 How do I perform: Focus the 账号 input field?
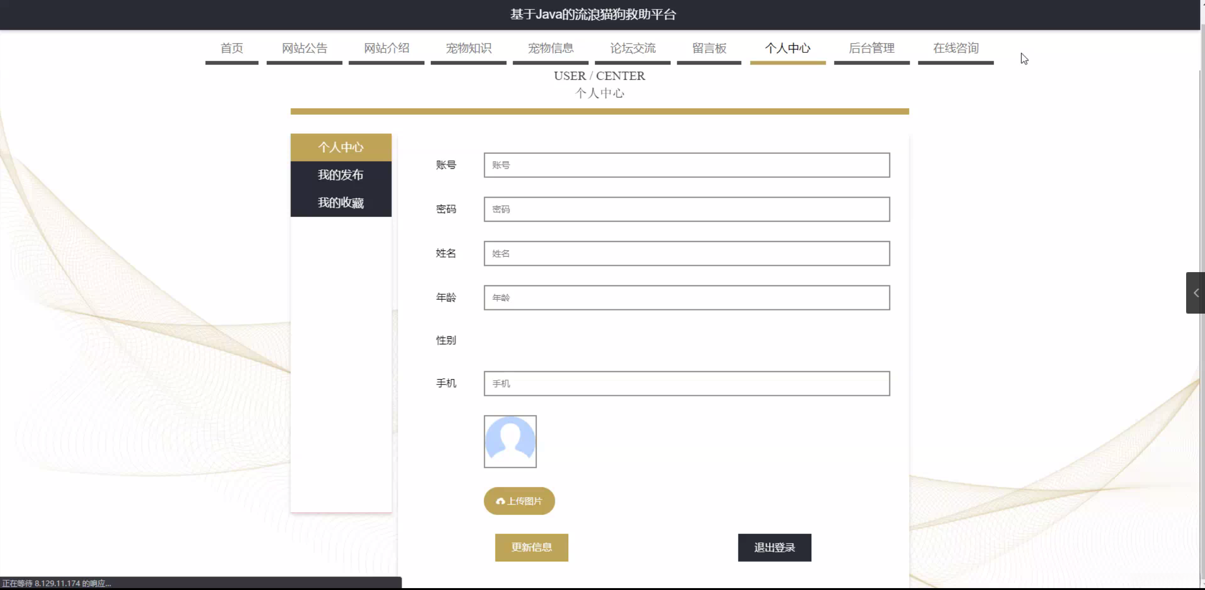click(686, 165)
